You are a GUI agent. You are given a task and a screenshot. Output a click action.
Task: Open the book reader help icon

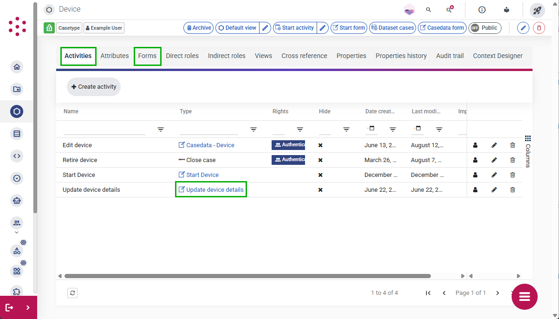point(507,9)
